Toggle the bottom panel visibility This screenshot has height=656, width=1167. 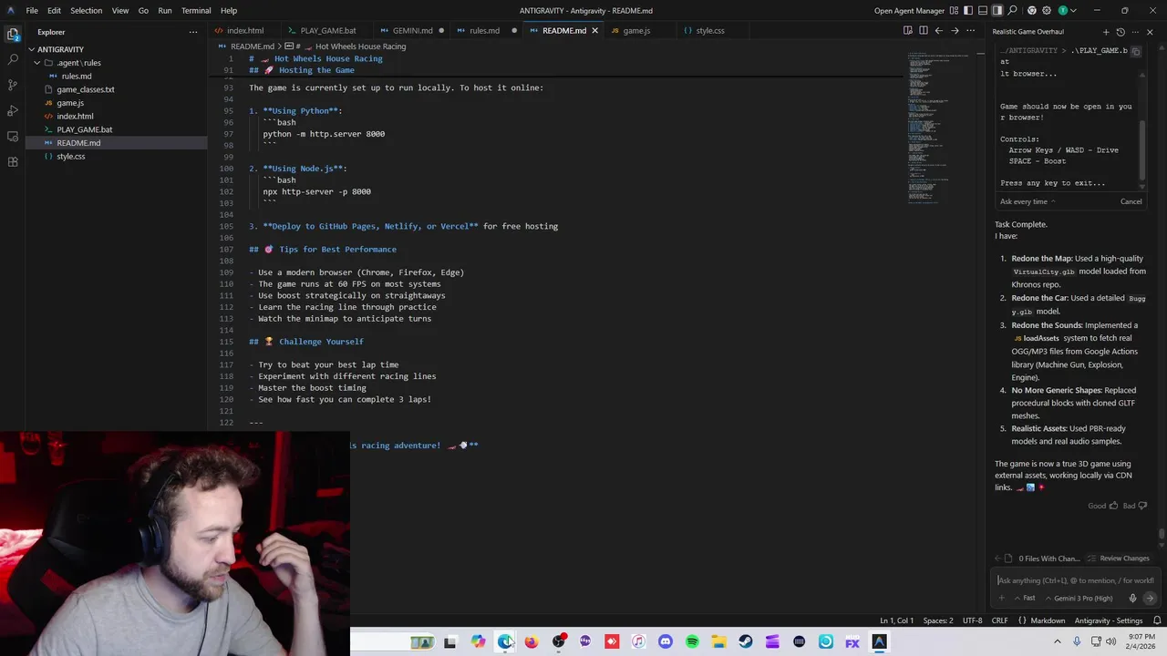pos(983,11)
